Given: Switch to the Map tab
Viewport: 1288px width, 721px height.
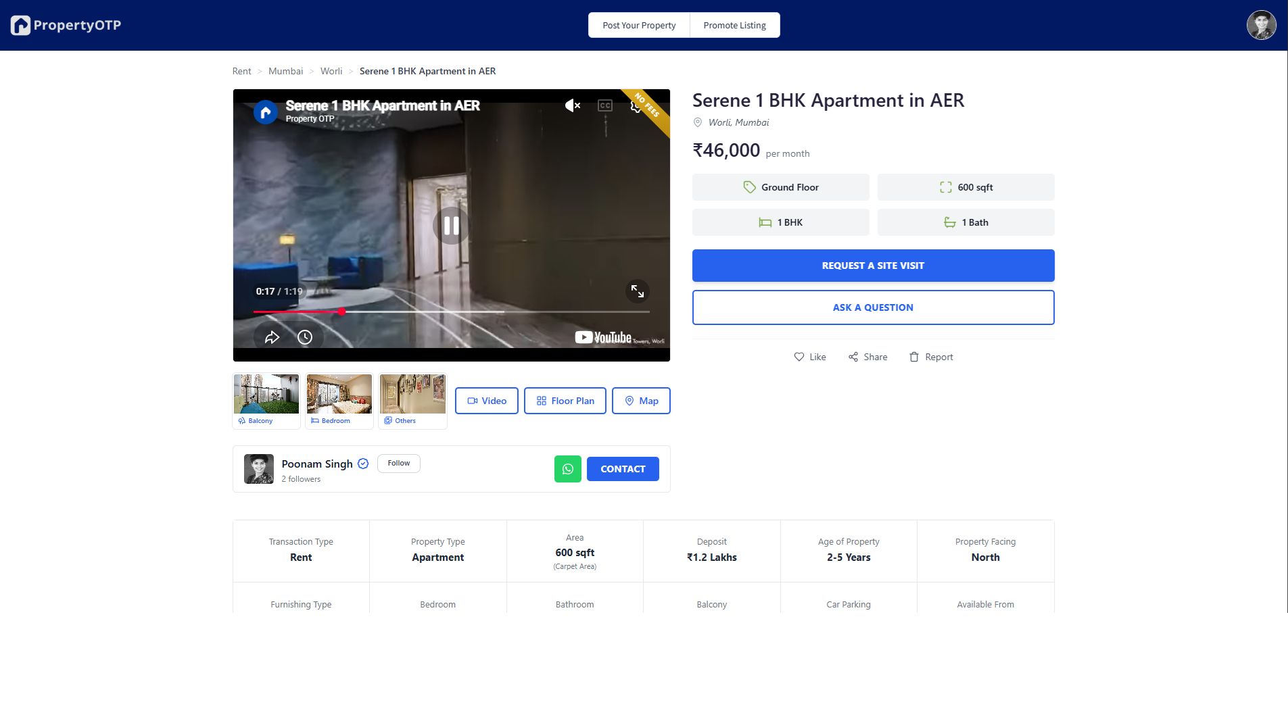Looking at the screenshot, I should coord(641,401).
